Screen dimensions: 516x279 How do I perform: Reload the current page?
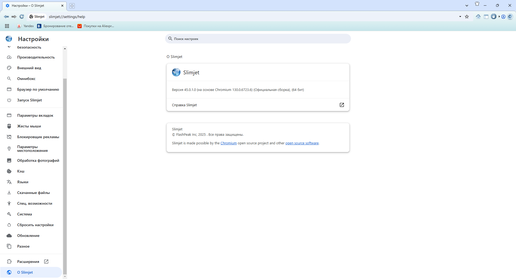[22, 17]
